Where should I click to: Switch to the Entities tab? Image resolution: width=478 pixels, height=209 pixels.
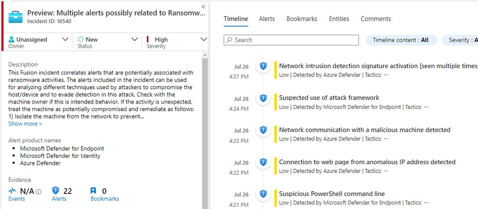click(339, 19)
